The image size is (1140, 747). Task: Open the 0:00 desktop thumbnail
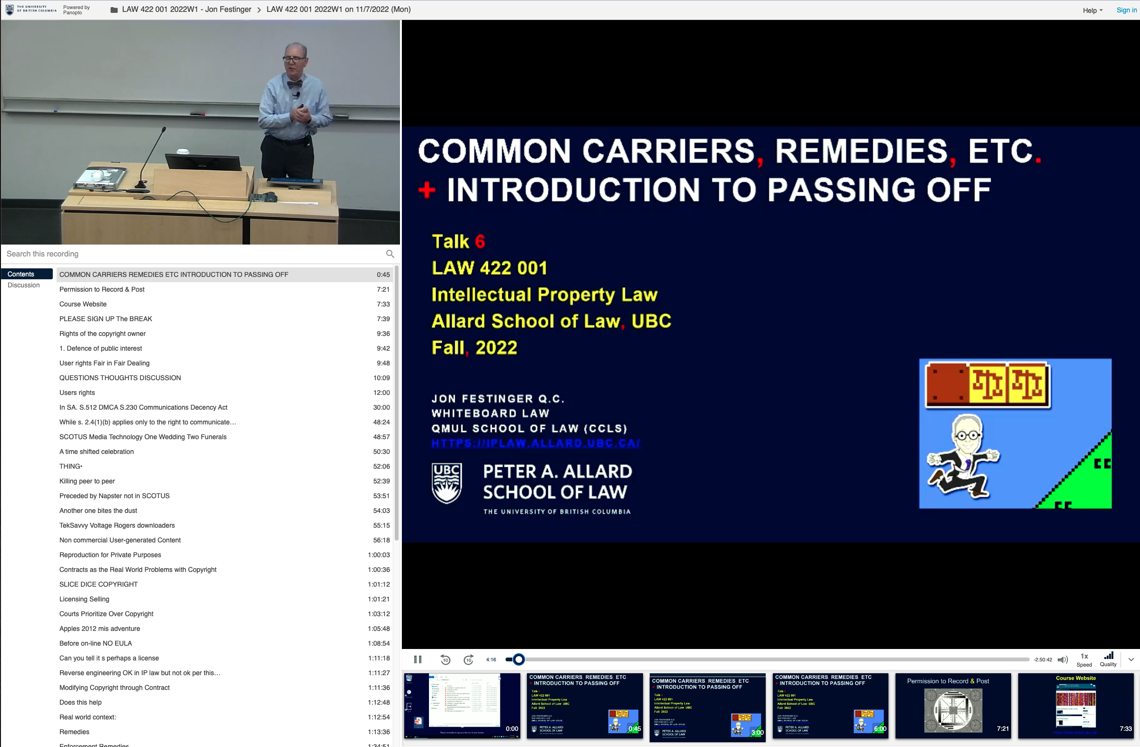(462, 706)
